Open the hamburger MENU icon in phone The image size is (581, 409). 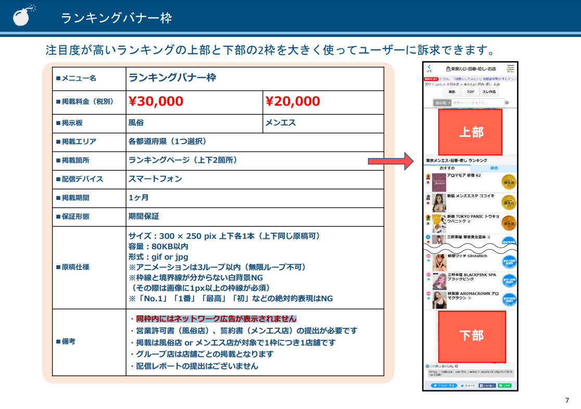pos(510,68)
